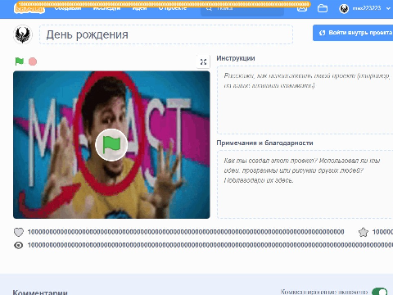Click the search field in the navigation bar
393x295 pixels.
(242, 8)
